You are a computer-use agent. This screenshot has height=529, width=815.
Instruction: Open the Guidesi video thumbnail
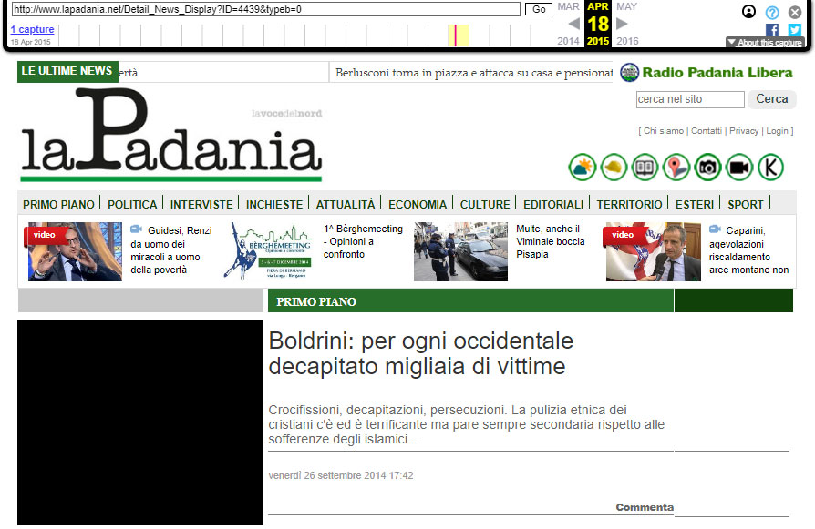(75, 252)
